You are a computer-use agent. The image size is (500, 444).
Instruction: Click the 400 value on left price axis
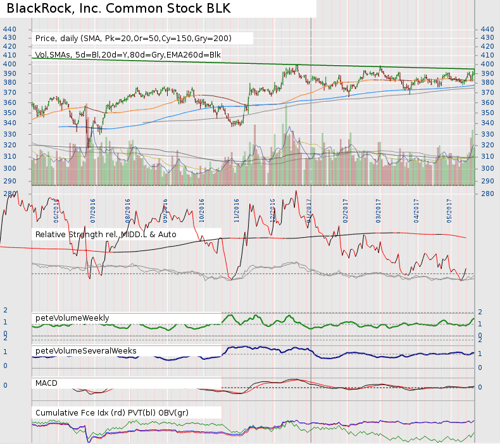tap(9, 64)
